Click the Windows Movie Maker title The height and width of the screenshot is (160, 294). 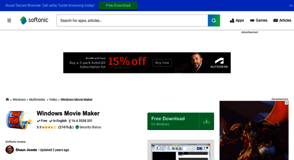click(x=68, y=113)
